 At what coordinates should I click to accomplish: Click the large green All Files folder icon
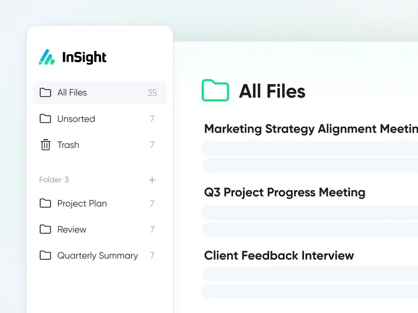pyautogui.click(x=215, y=91)
